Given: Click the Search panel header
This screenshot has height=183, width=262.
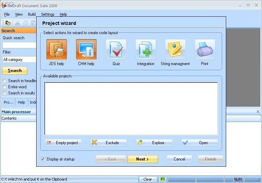Looking at the screenshot, I should point(18,31).
